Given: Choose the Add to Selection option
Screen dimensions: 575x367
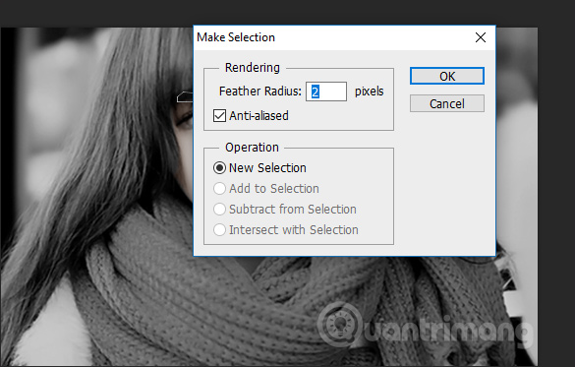Looking at the screenshot, I should point(219,189).
